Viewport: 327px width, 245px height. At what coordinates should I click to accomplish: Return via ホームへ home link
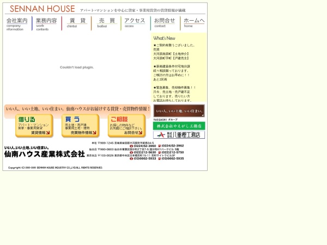click(x=194, y=22)
